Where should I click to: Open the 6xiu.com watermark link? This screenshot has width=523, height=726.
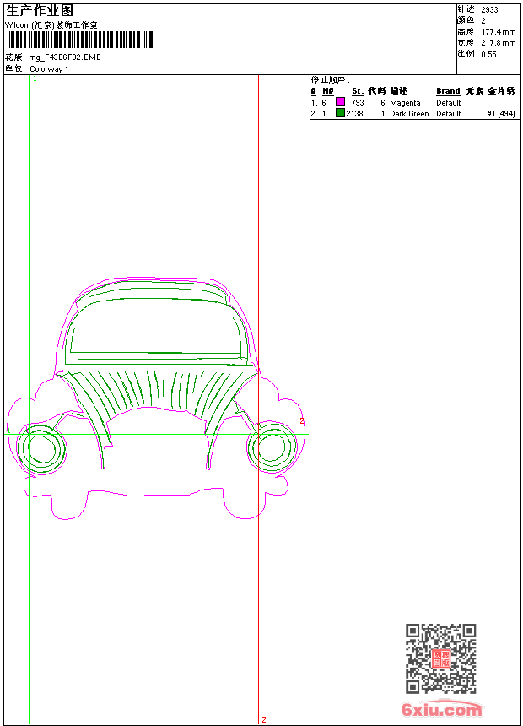click(x=441, y=710)
